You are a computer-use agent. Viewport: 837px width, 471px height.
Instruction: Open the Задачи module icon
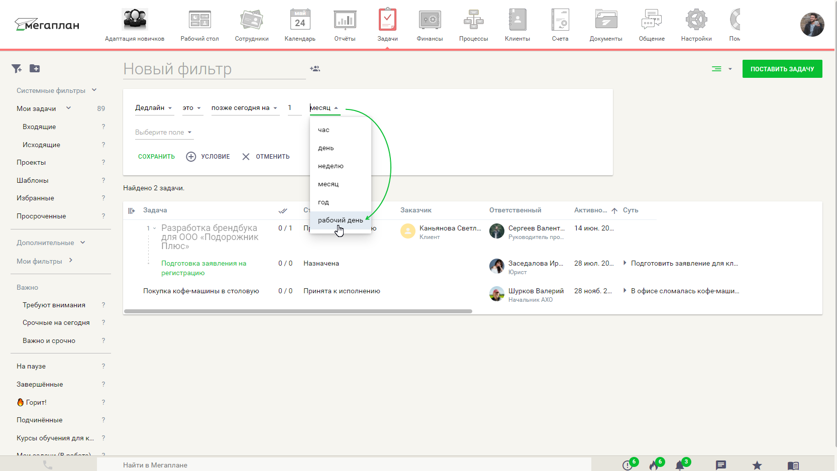pos(387,20)
